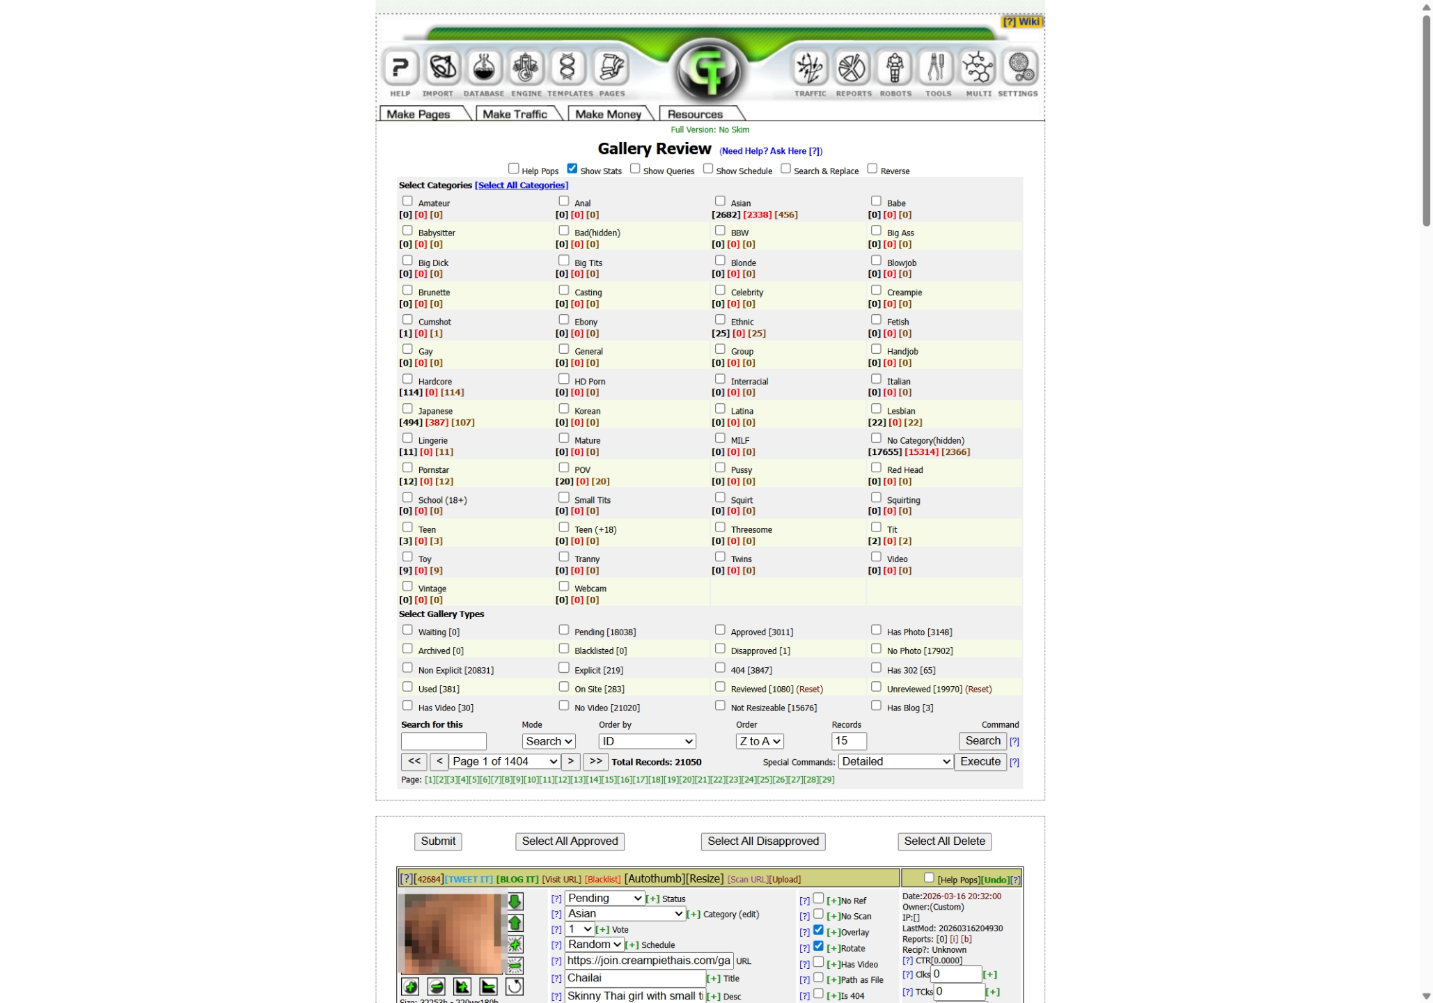Screen dimensions: 1433x1003
Task: Enable the Show Schedule checkbox
Action: (x=708, y=169)
